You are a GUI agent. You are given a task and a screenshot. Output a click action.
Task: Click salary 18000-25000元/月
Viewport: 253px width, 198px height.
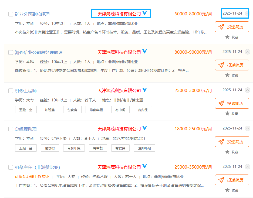(193, 129)
